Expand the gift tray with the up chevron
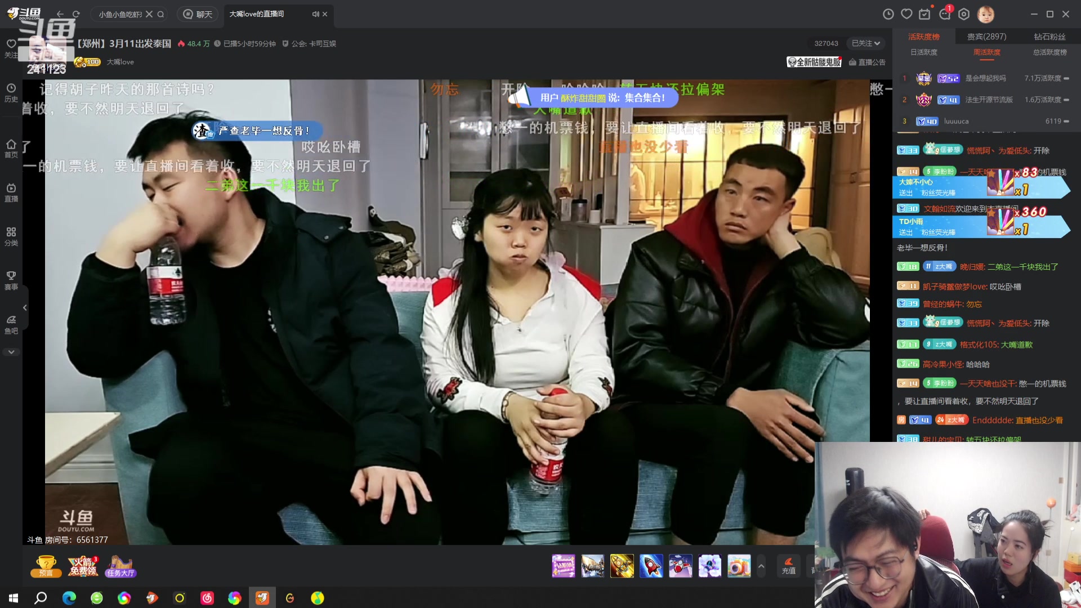This screenshot has height=608, width=1081. (761, 566)
